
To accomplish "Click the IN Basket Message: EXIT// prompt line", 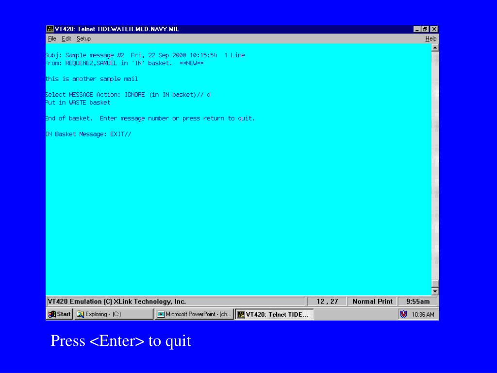I will 88,134.
